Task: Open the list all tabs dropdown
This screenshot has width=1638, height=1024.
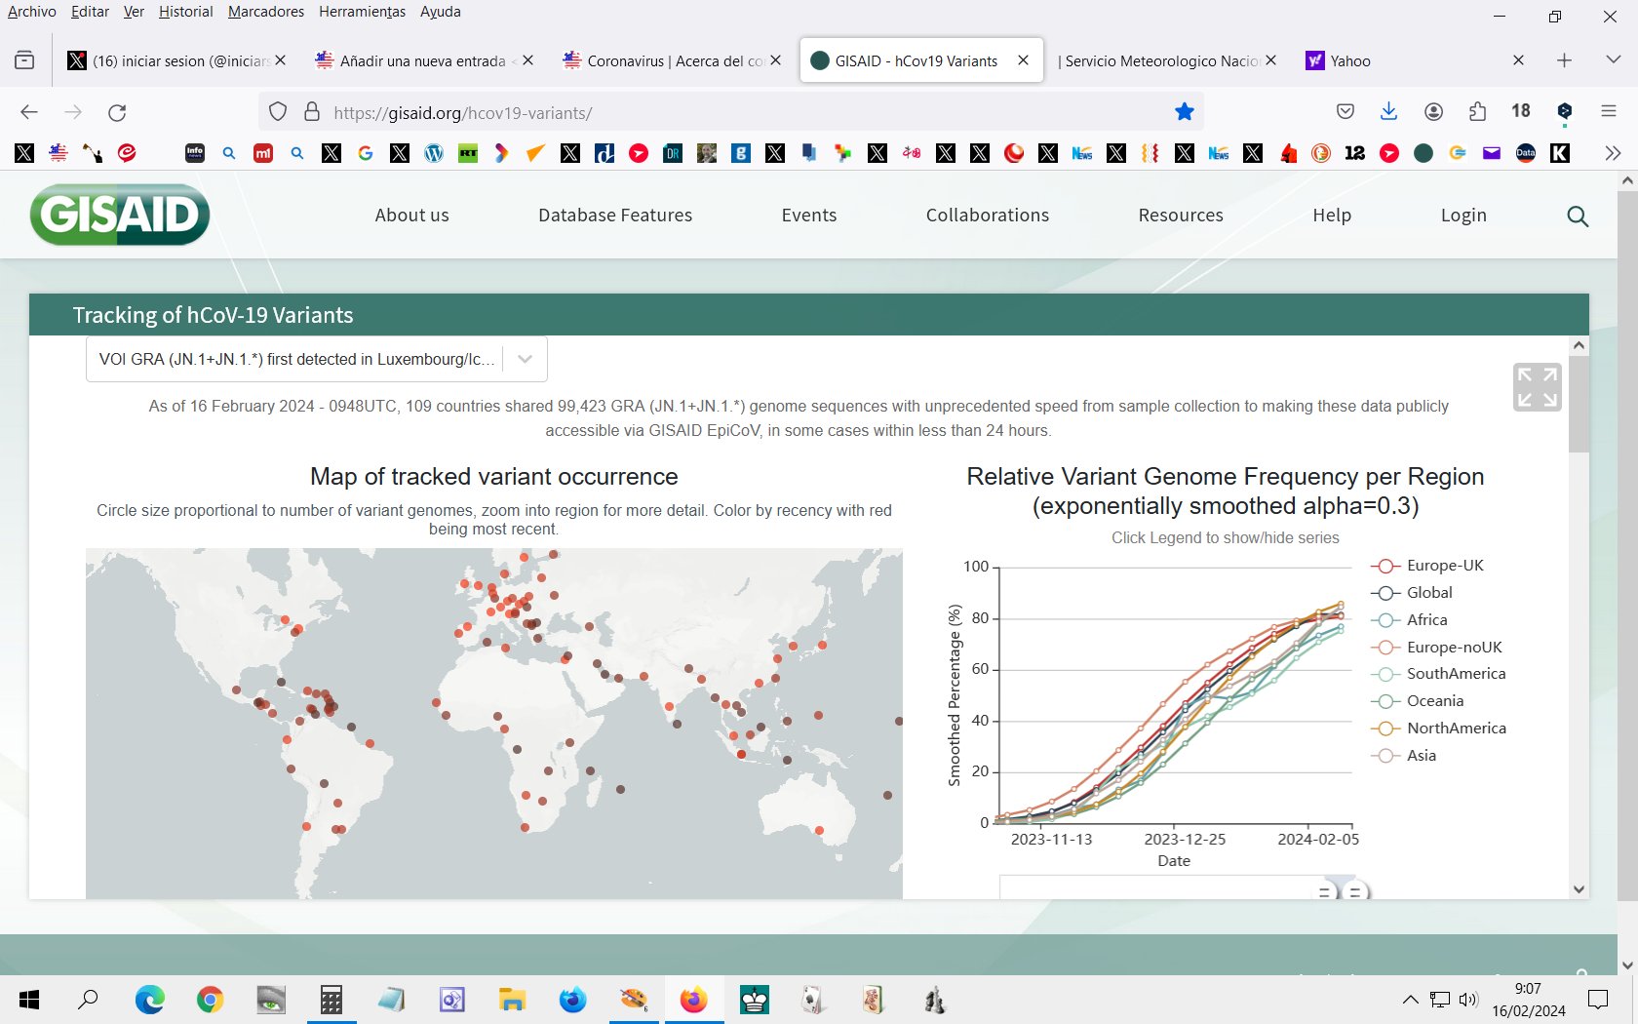Action: [x=1613, y=60]
